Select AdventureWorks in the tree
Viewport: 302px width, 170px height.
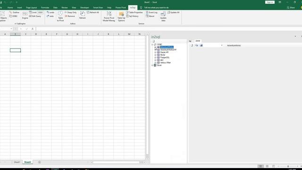pyautogui.click(x=167, y=47)
